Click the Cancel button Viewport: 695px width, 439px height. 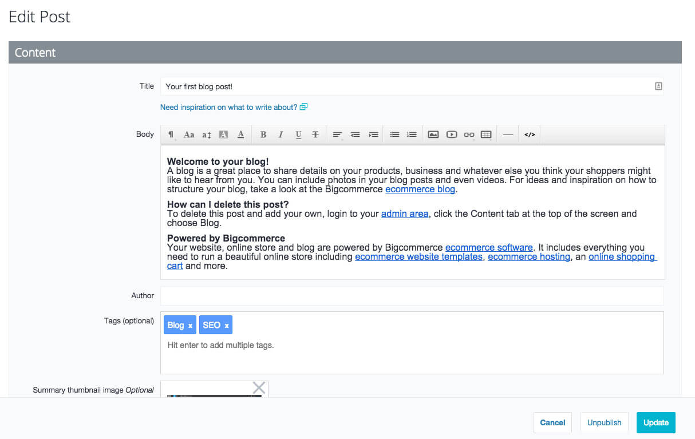click(552, 422)
